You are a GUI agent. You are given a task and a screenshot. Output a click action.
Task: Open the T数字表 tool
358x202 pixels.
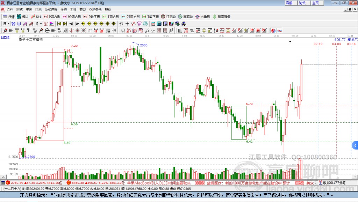pyautogui.click(x=150, y=17)
